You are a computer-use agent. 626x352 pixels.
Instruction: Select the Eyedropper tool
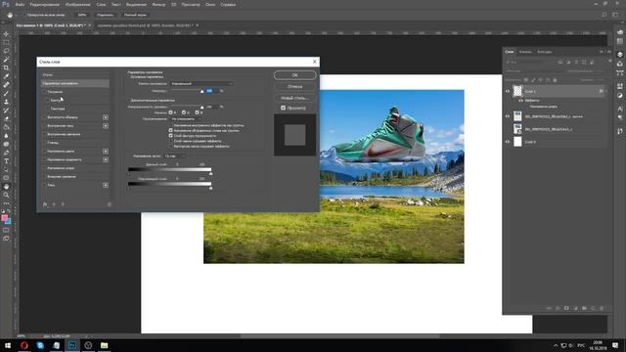click(x=6, y=76)
